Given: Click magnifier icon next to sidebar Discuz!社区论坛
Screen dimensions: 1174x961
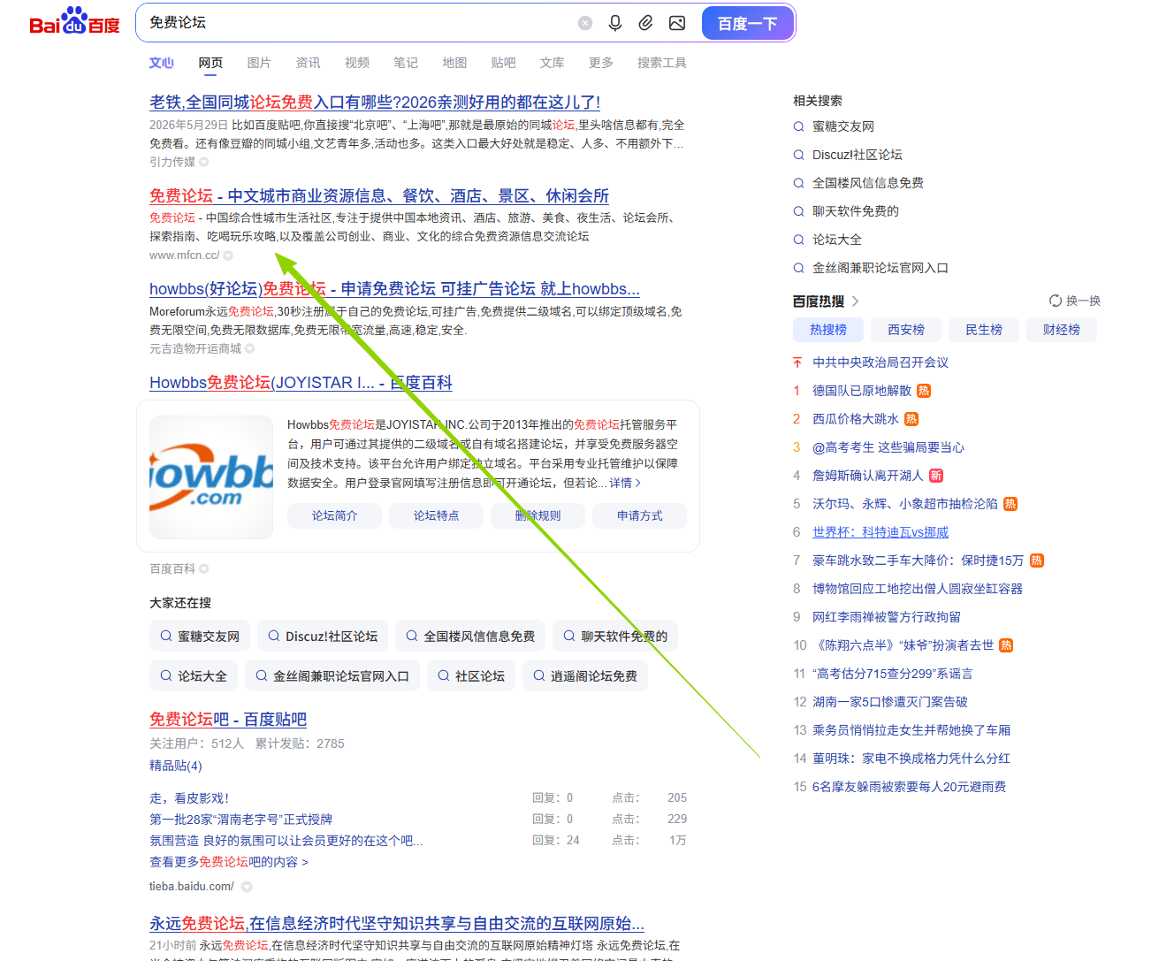Looking at the screenshot, I should [x=799, y=155].
